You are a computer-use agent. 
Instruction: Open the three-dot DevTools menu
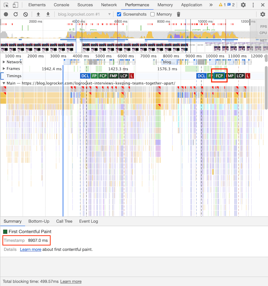[253, 5]
